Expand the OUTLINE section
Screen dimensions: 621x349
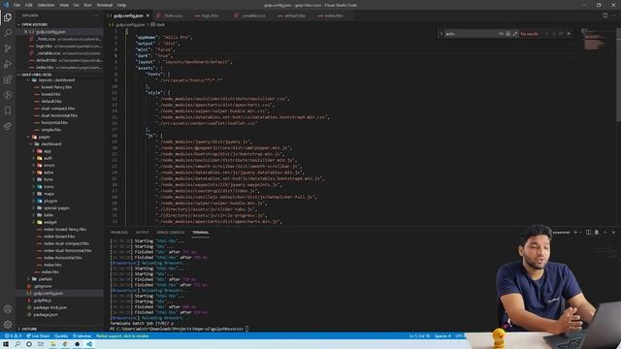tap(29, 329)
